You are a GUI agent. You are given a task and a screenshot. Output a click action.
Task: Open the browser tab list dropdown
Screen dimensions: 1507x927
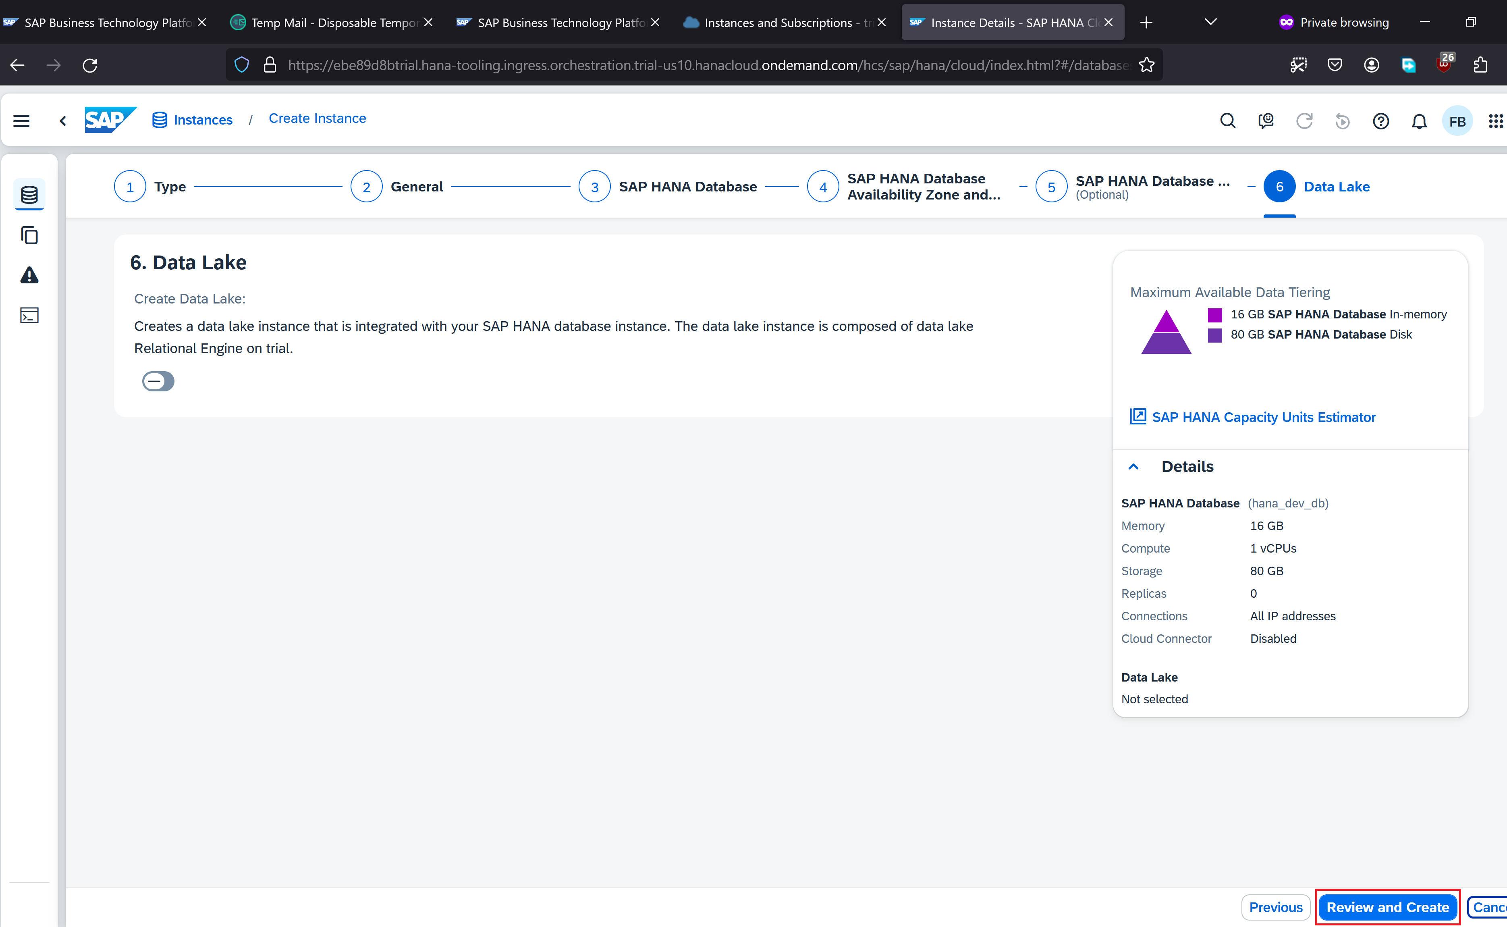tap(1210, 22)
